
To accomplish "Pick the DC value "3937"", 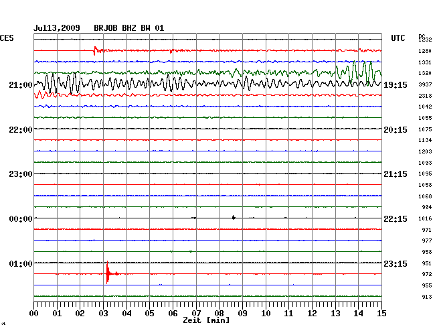I will 425,84.
